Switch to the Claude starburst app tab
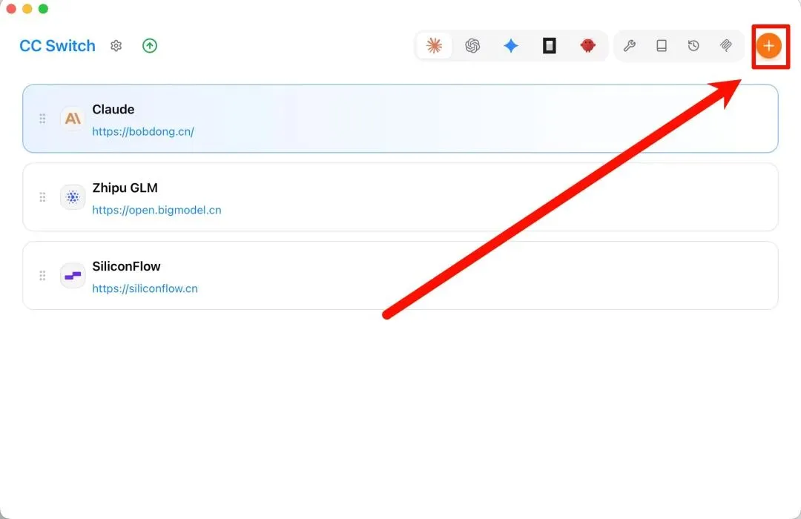801x519 pixels. pyautogui.click(x=434, y=46)
